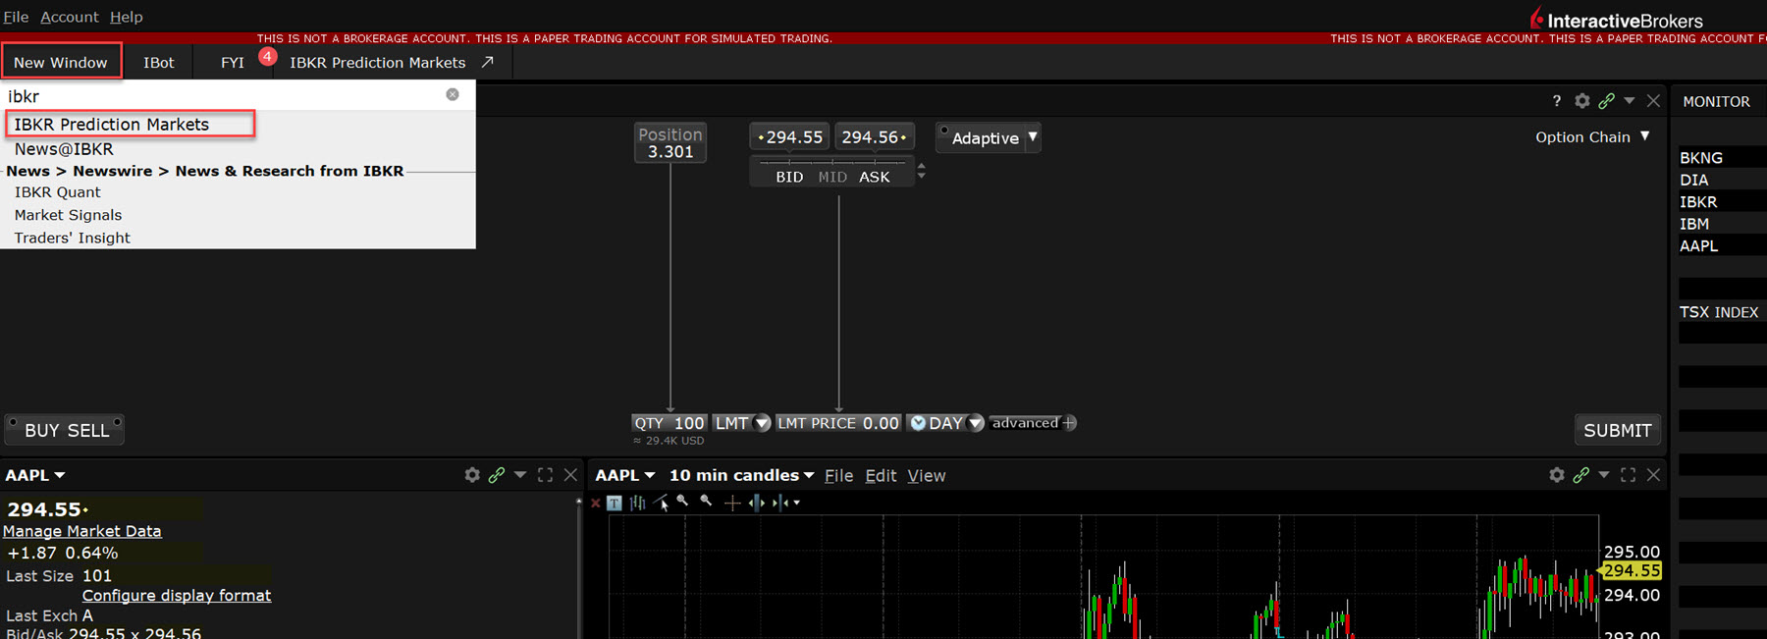
Task: Toggle the Adaptive algo radio dot
Action: click(944, 131)
